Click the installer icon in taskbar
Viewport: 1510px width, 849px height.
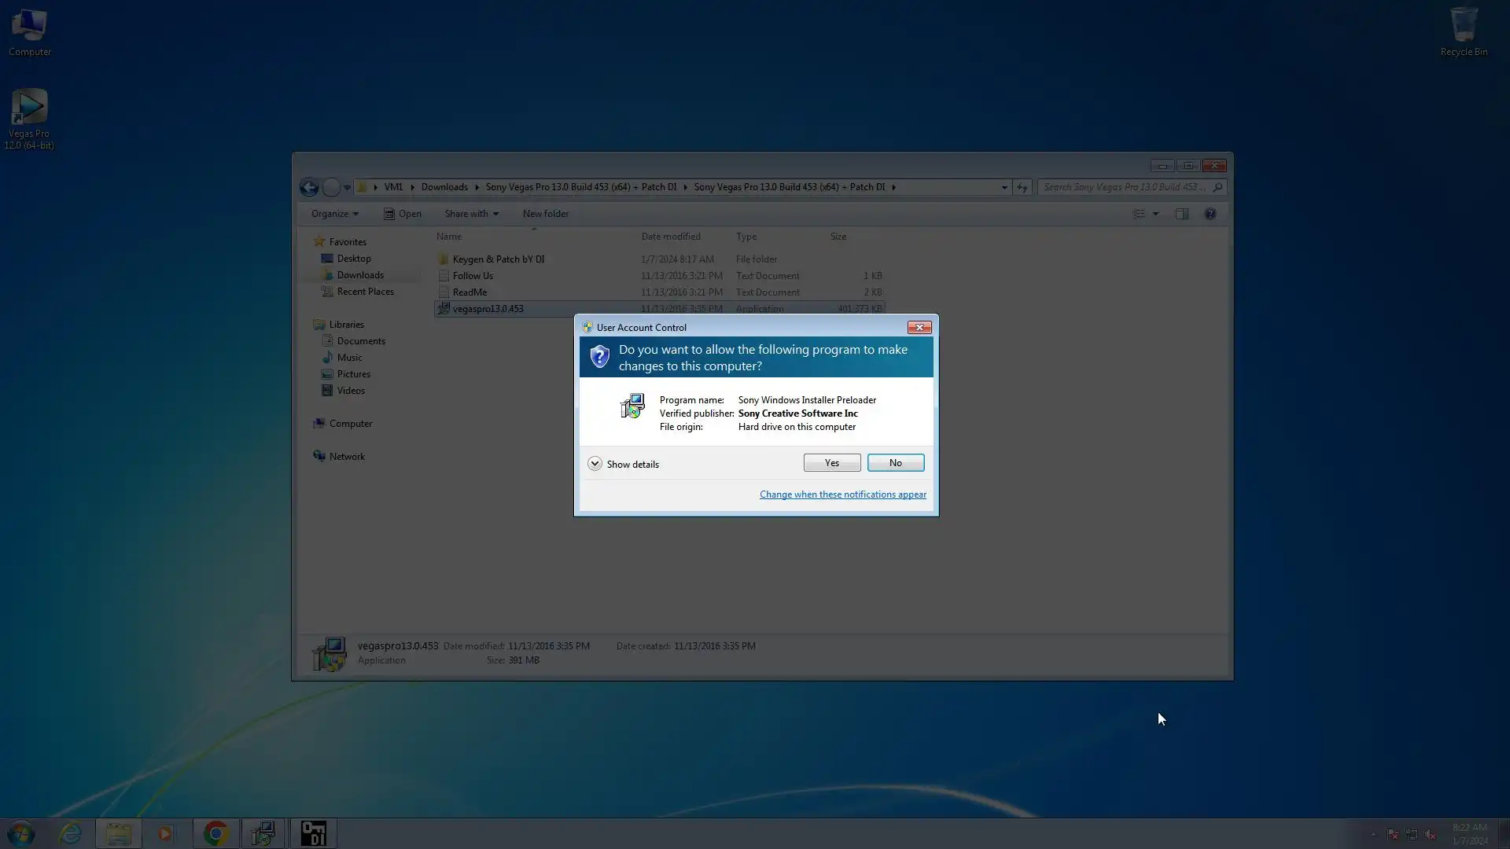pyautogui.click(x=263, y=833)
